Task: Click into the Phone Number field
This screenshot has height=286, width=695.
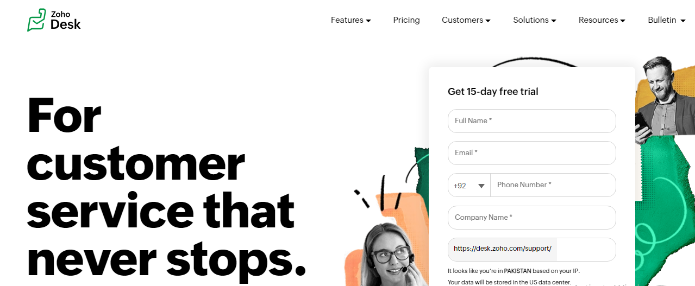Action: pos(553,185)
